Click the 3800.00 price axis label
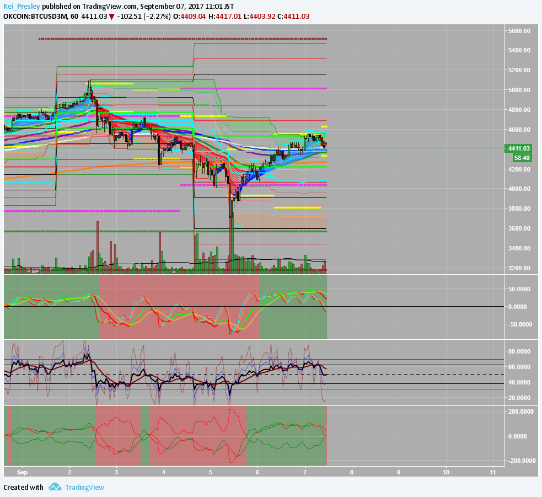 point(519,208)
